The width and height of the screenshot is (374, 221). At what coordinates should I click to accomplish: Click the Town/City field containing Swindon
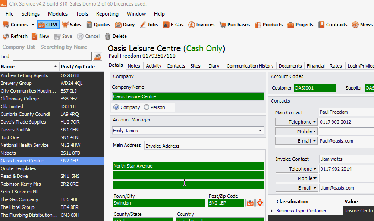(x=159, y=203)
